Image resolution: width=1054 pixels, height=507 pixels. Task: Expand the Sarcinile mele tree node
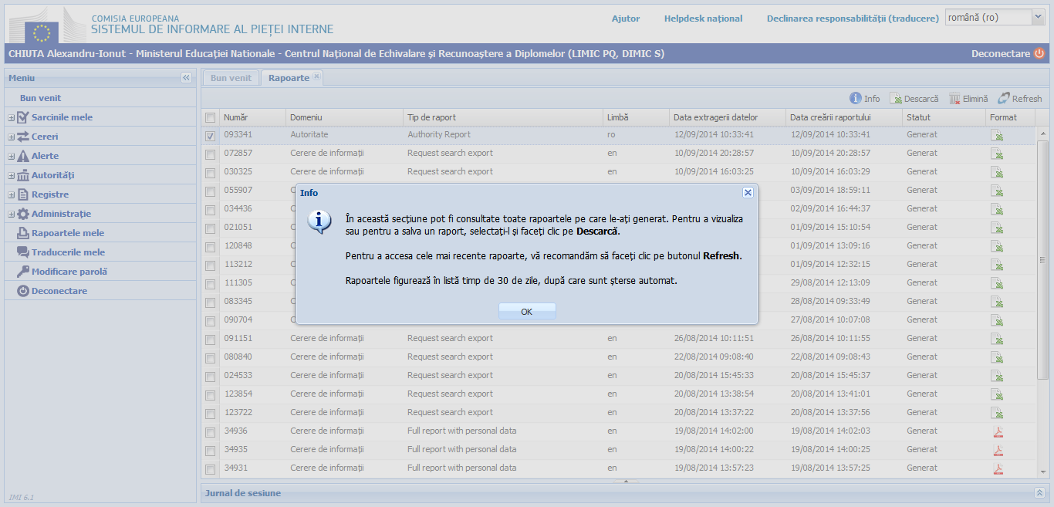click(x=12, y=117)
